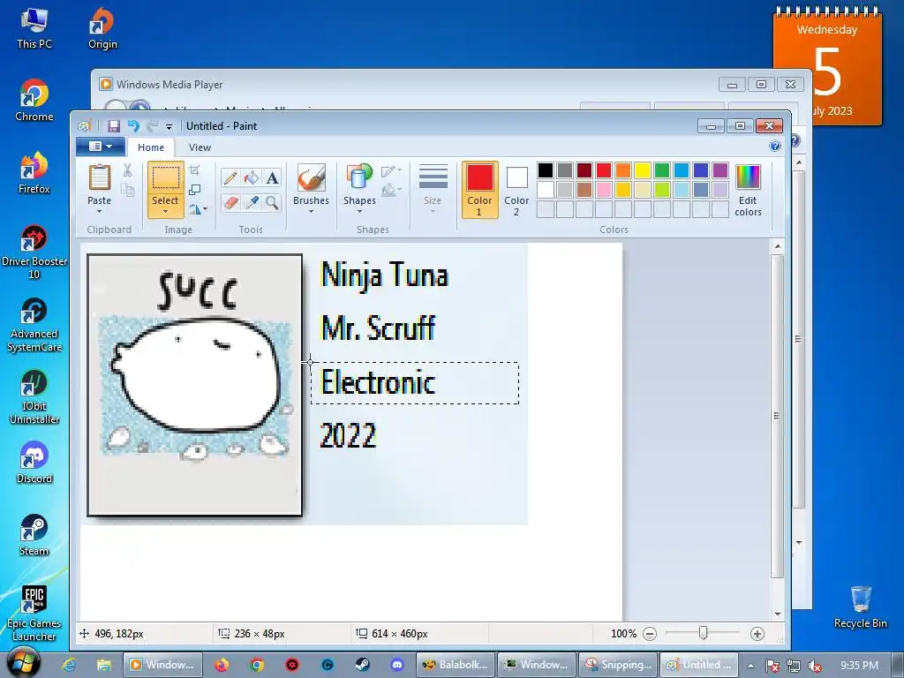Click the Wednesday 5 calendar gadget

826,66
